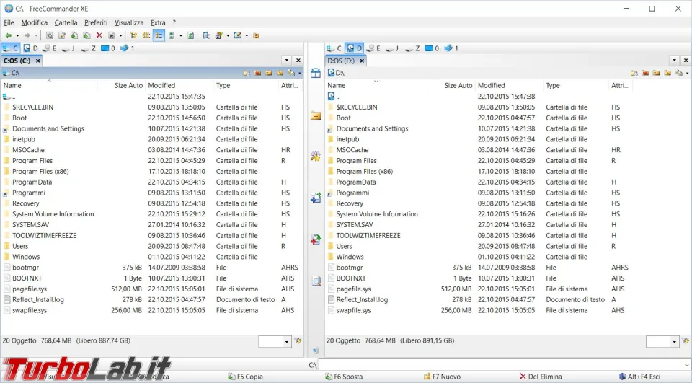Toggle the details list view mode
692x383 pixels.
(x=159, y=35)
